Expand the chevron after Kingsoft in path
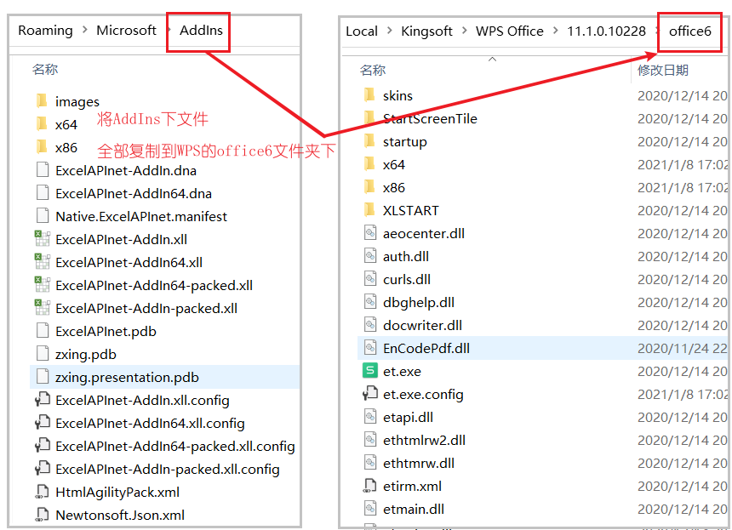 [463, 31]
